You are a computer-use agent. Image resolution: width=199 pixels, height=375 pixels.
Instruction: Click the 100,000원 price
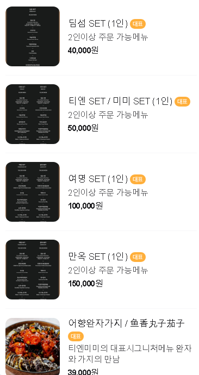pos(85,206)
